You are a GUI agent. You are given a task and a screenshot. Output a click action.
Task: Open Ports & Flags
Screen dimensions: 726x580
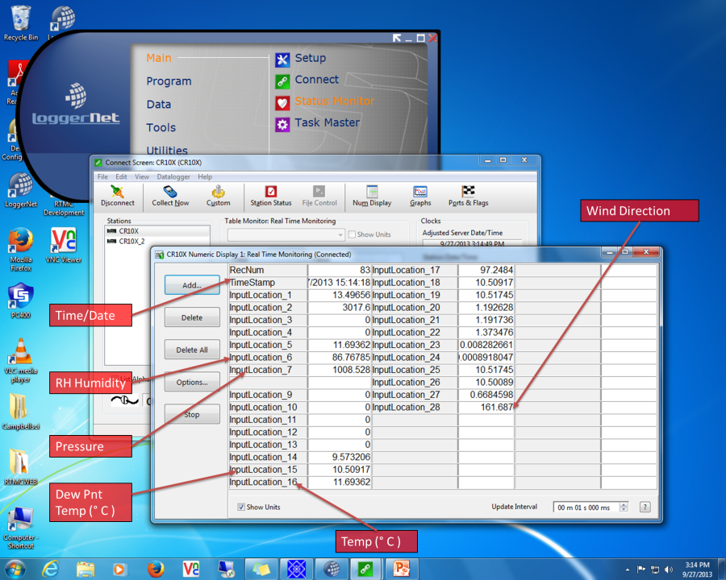pos(468,196)
